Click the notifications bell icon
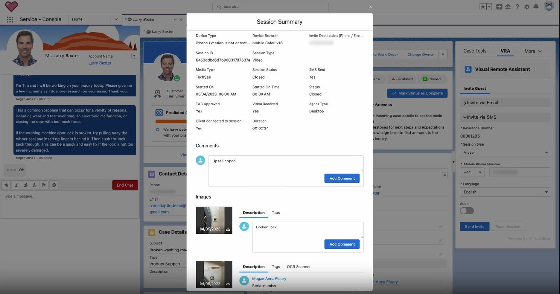The image size is (560, 294). [x=536, y=7]
